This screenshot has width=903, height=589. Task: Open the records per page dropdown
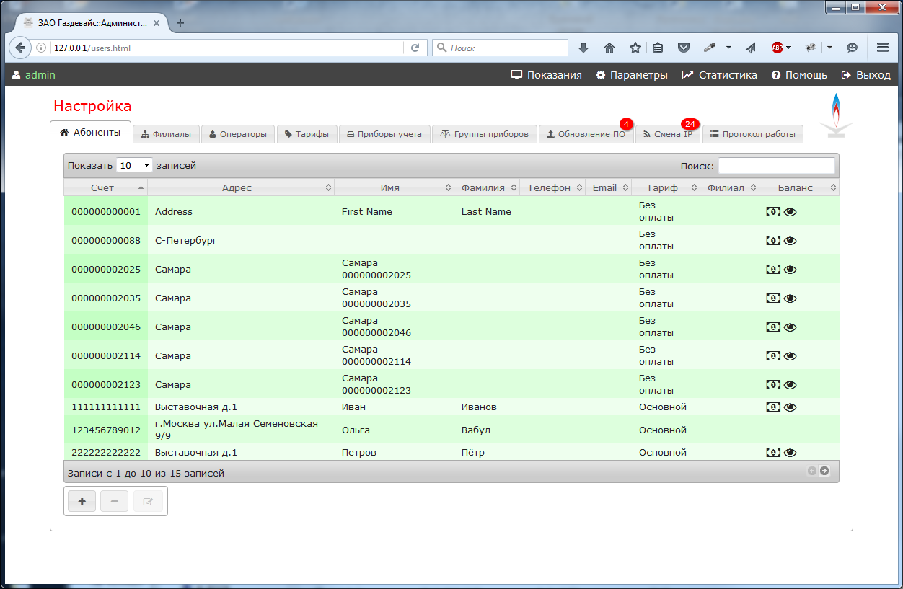click(x=134, y=166)
